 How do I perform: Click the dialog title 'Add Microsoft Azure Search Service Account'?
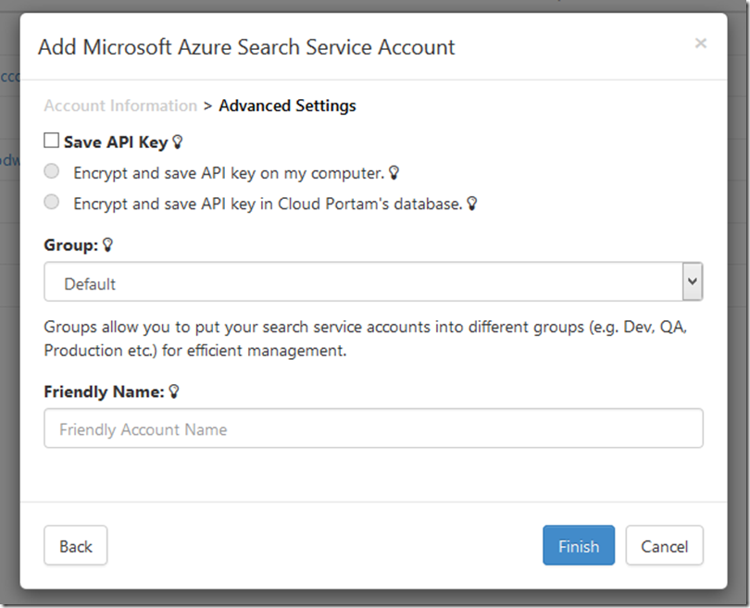pyautogui.click(x=246, y=47)
